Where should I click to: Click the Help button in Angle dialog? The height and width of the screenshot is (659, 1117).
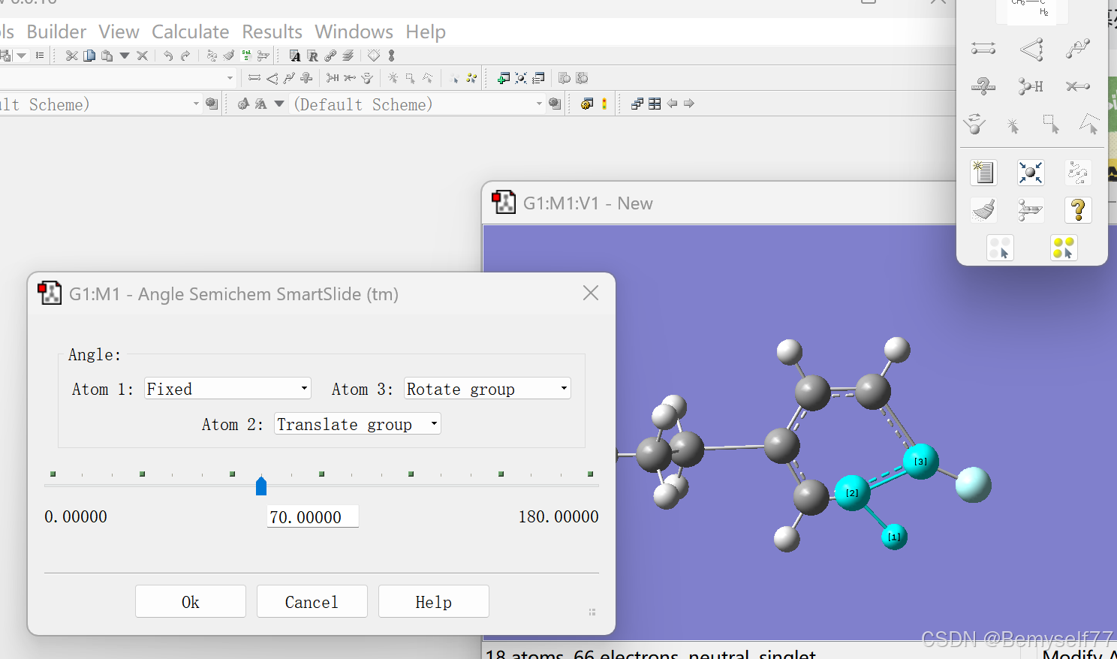click(x=434, y=602)
